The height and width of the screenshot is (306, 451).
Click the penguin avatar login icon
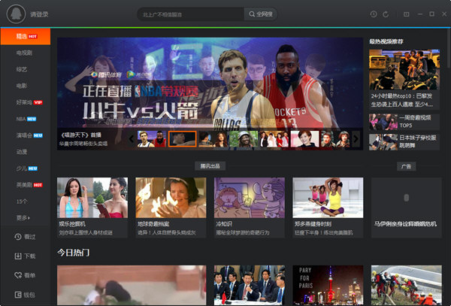[x=16, y=14]
